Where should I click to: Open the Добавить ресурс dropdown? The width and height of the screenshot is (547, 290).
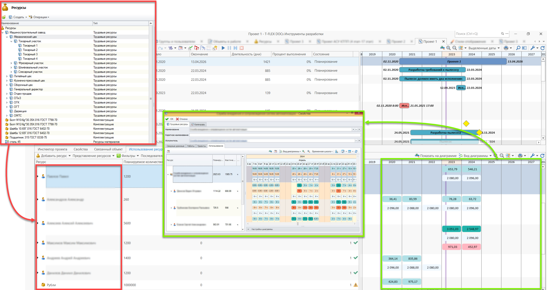tap(53, 156)
